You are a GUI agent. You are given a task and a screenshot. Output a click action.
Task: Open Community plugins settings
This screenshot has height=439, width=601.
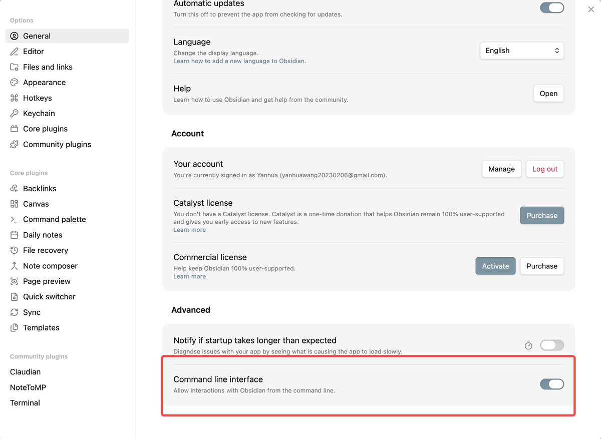[x=67, y=144]
